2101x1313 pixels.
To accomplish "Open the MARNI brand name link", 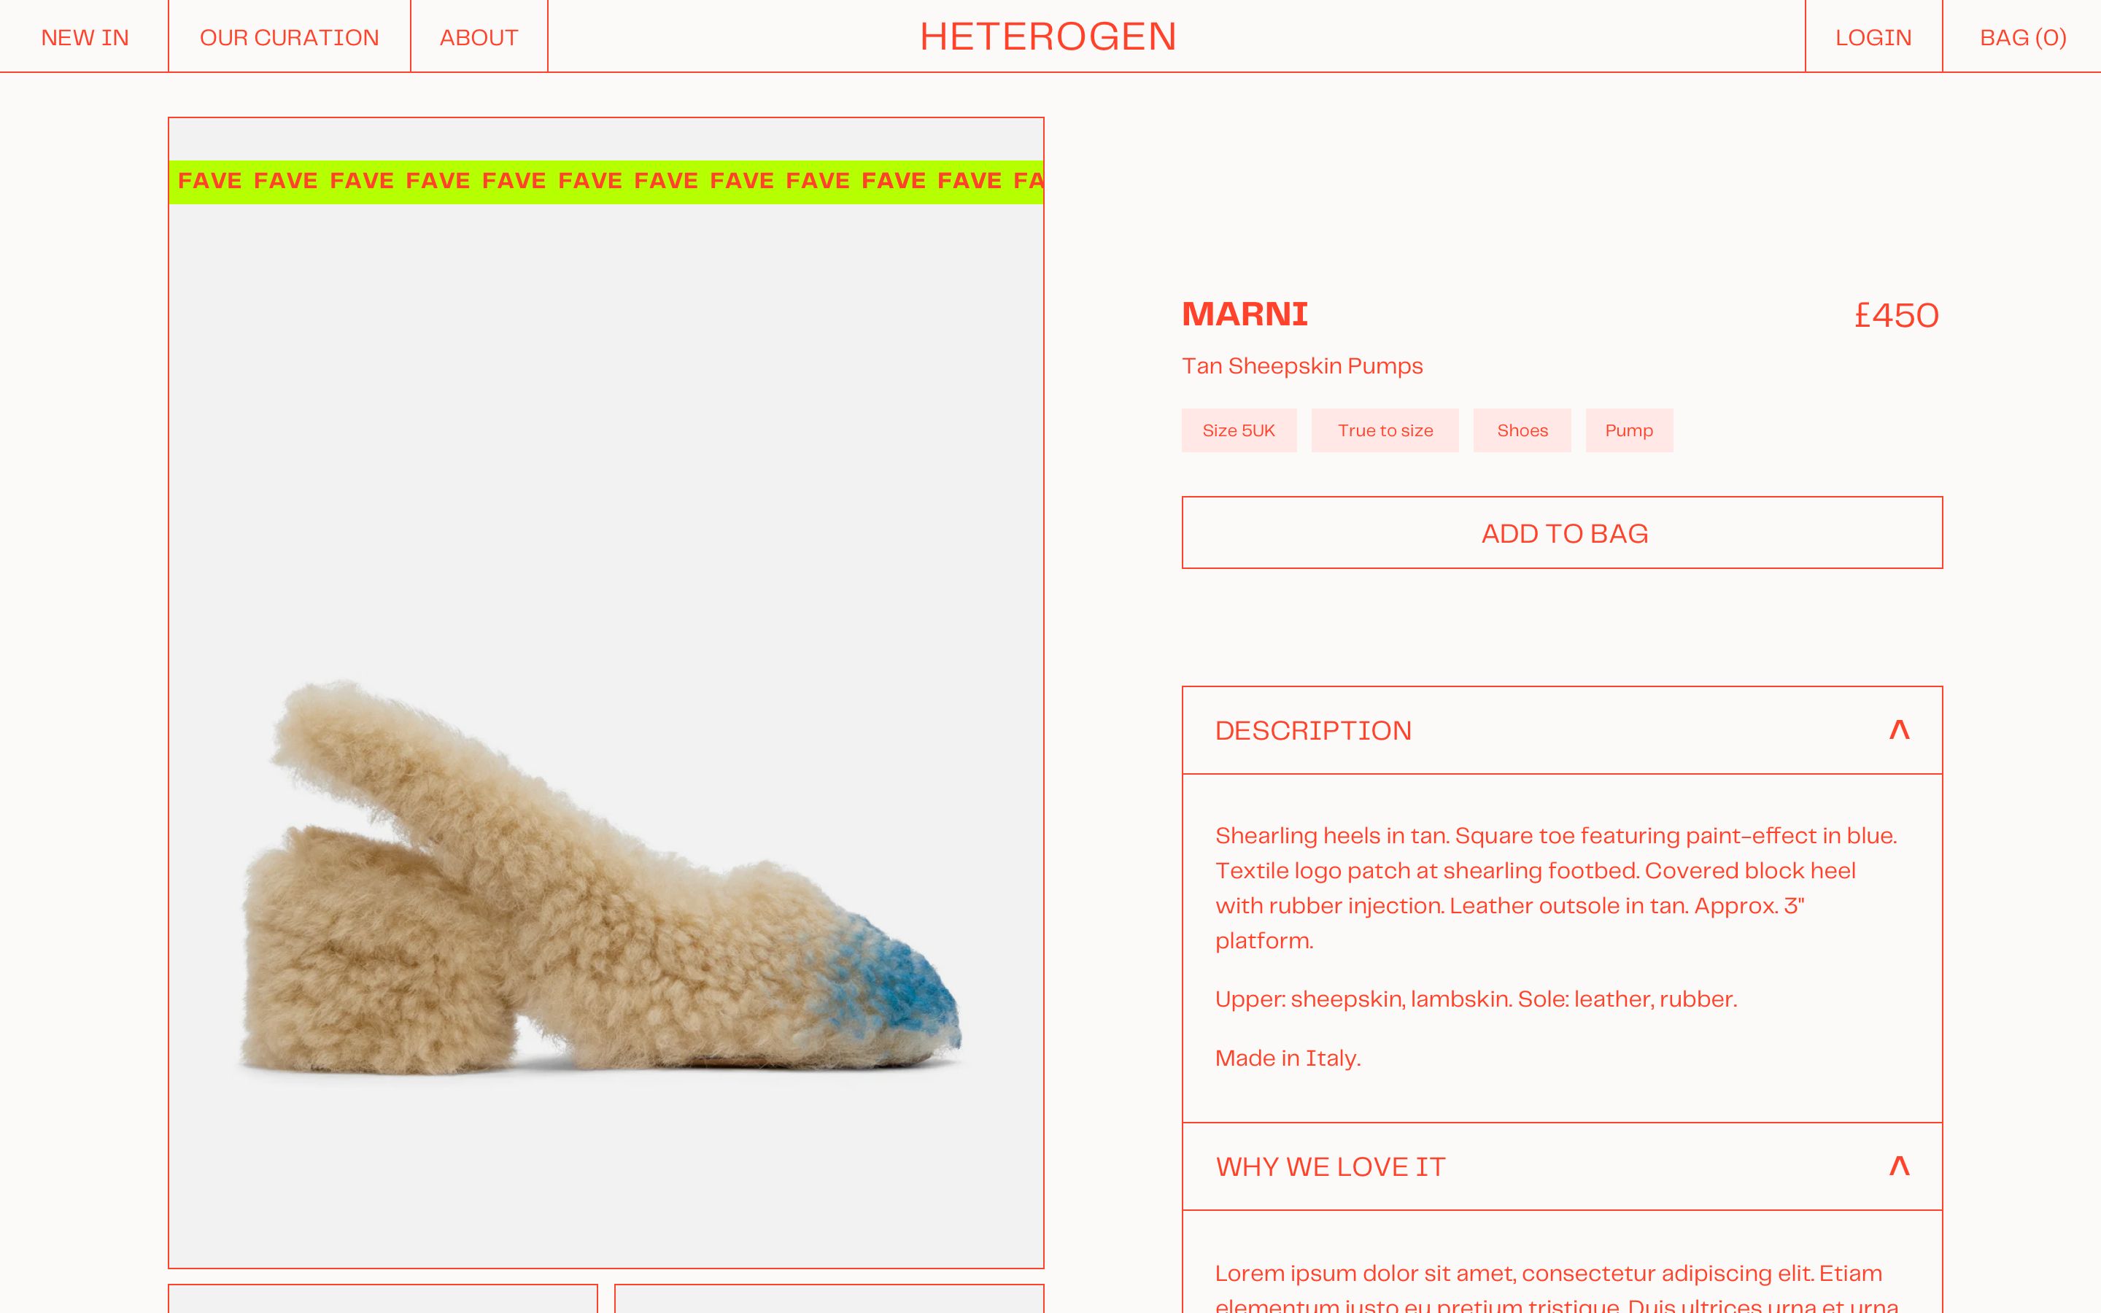I will click(1245, 314).
